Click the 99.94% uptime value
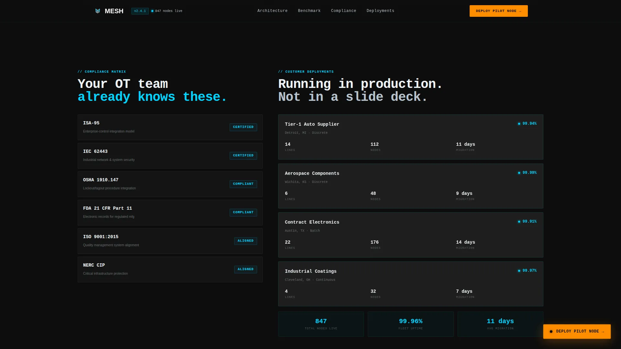 click(529, 124)
